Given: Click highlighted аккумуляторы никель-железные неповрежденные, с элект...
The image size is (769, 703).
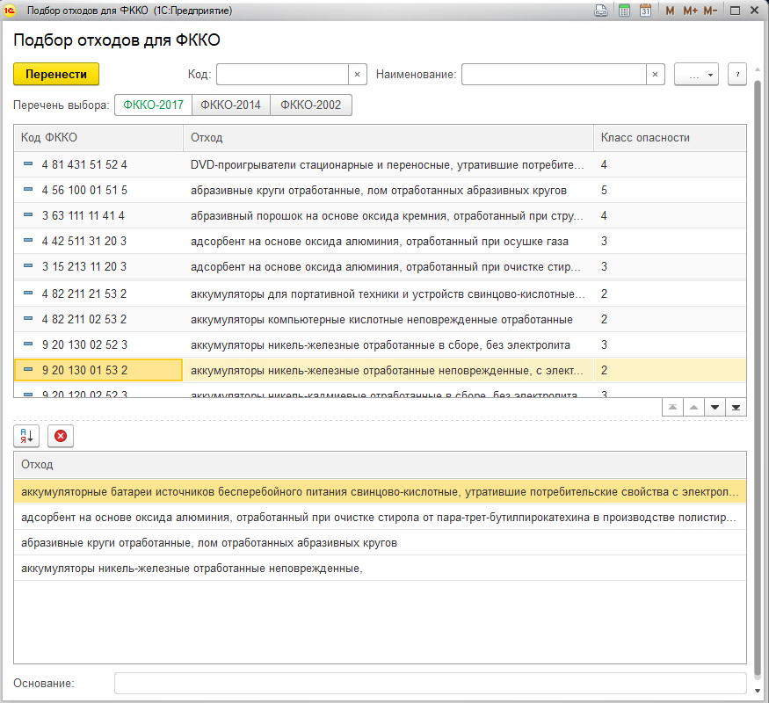Looking at the screenshot, I should (x=387, y=371).
